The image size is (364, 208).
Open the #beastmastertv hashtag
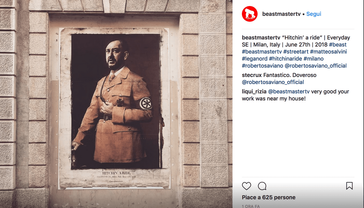point(262,52)
